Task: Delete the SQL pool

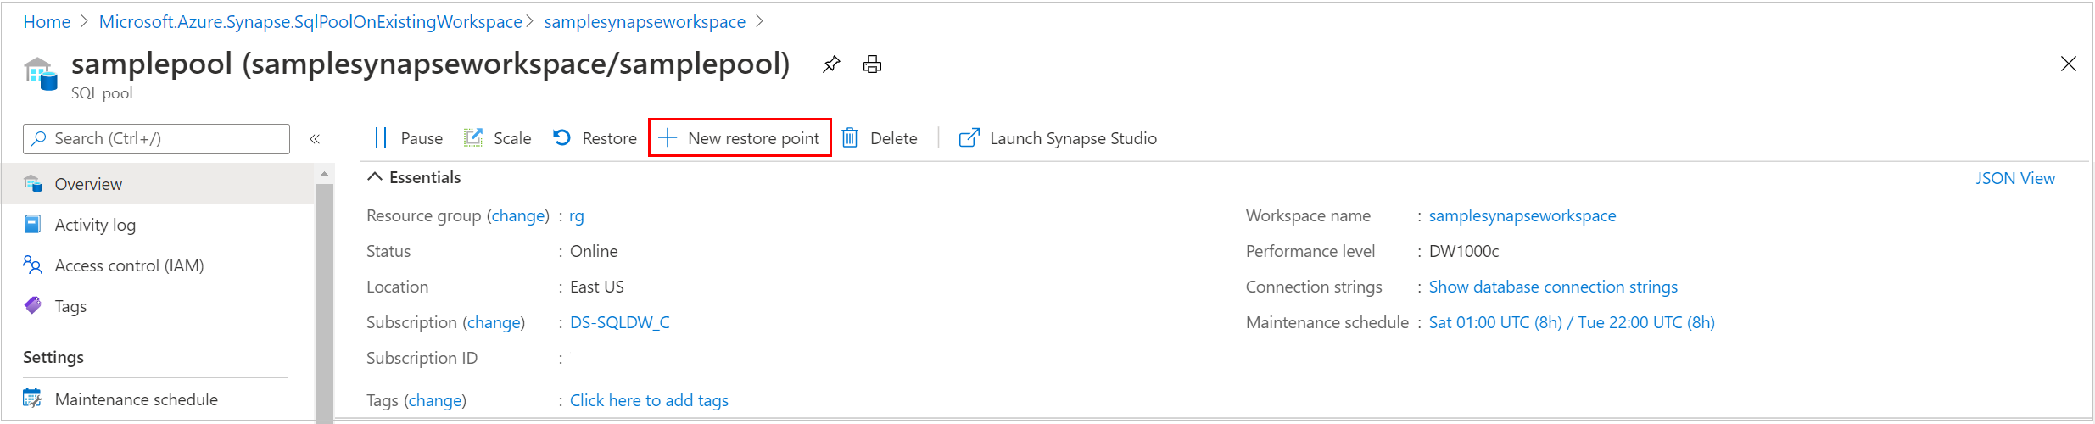Action: coord(880,138)
